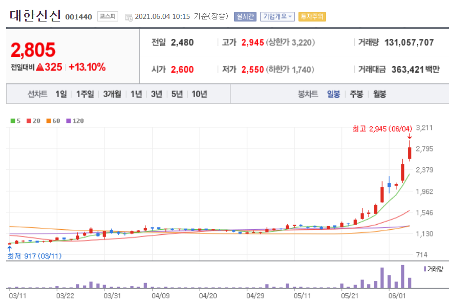Click the blue candlestick near 06/01
This screenshot has height=304, width=449.
tap(389, 185)
